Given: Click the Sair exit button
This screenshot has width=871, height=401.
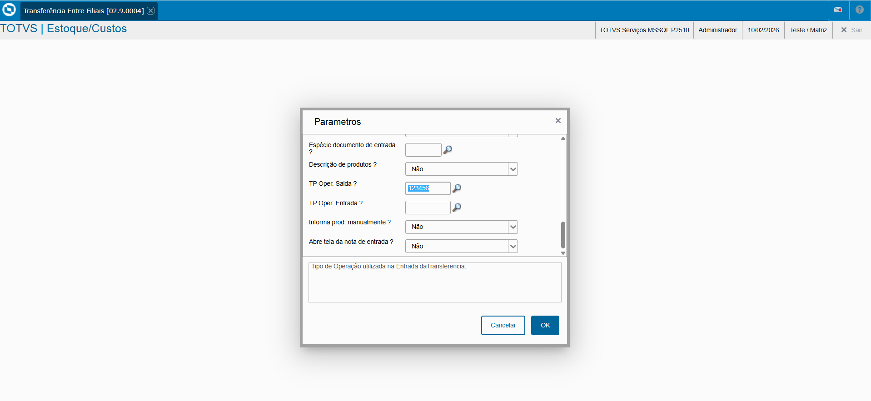Looking at the screenshot, I should 851,30.
